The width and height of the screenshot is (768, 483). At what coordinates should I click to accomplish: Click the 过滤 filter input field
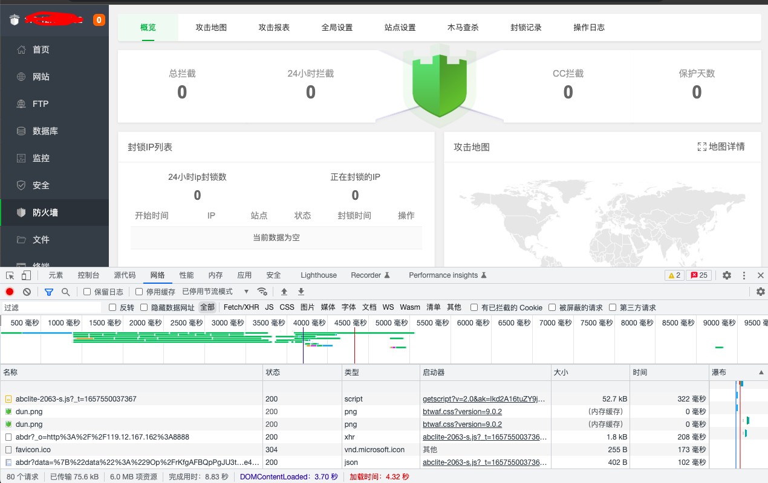pyautogui.click(x=52, y=307)
